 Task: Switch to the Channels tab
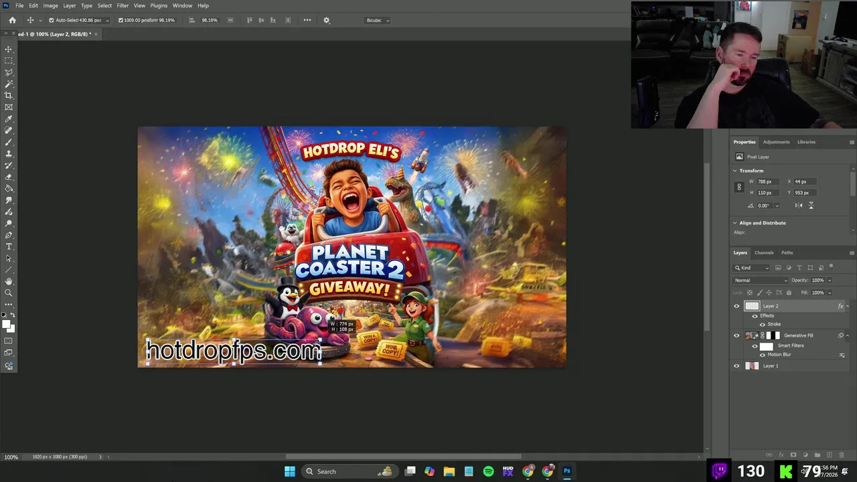click(x=764, y=253)
